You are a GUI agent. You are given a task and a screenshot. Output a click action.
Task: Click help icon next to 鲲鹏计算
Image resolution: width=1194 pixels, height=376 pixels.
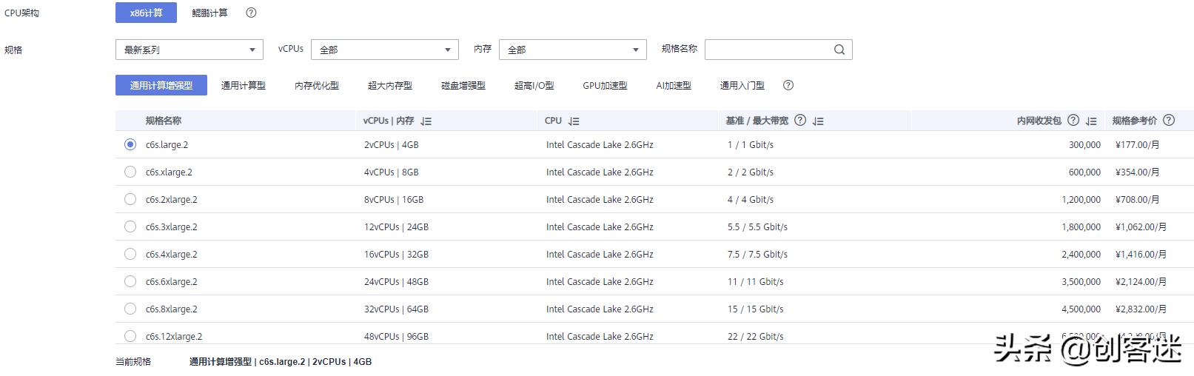(x=251, y=13)
